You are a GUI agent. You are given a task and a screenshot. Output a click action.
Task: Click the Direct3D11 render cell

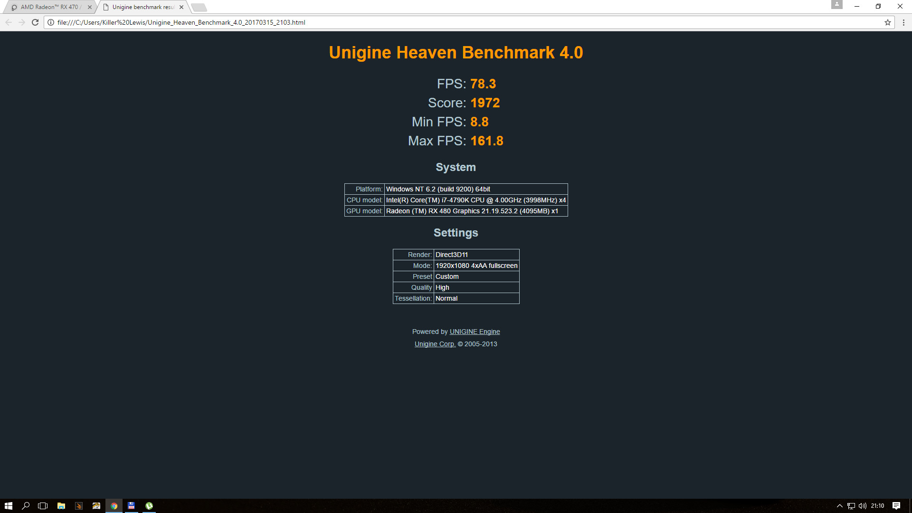[476, 255]
